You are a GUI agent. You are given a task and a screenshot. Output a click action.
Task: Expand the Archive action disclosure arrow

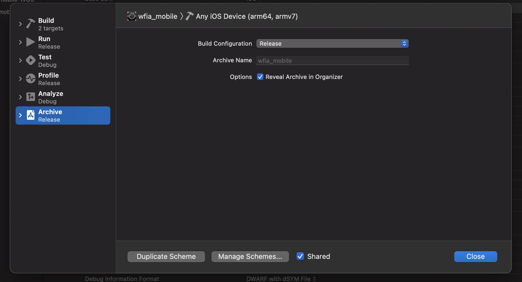click(20, 115)
